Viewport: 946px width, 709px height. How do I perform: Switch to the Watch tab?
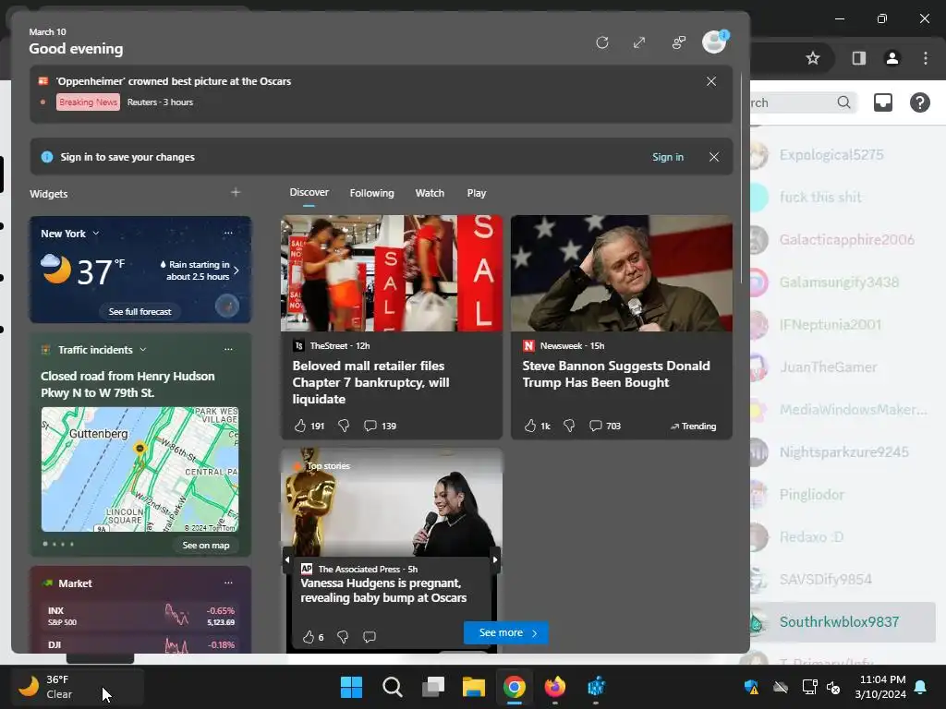430,193
